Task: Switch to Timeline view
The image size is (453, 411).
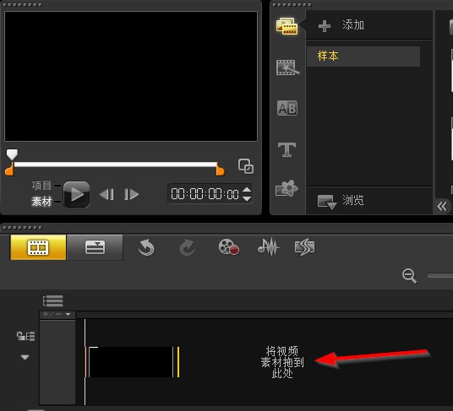Action: click(95, 247)
